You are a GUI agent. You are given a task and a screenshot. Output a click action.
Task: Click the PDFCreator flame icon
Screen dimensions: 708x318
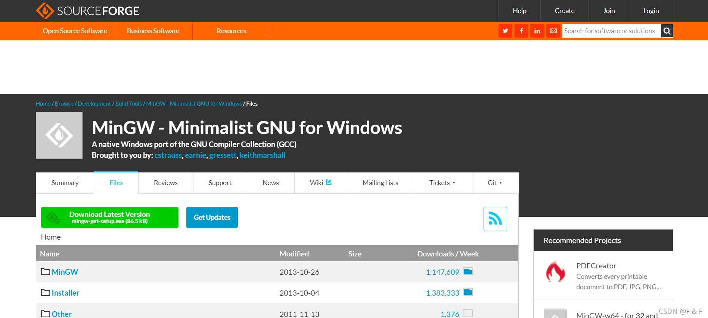tap(555, 271)
